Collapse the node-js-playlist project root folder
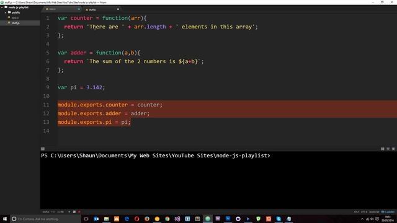The height and width of the screenshot is (223, 397). [x=2, y=7]
